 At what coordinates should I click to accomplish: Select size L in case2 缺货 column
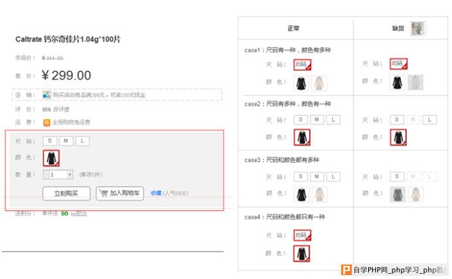(x=430, y=120)
